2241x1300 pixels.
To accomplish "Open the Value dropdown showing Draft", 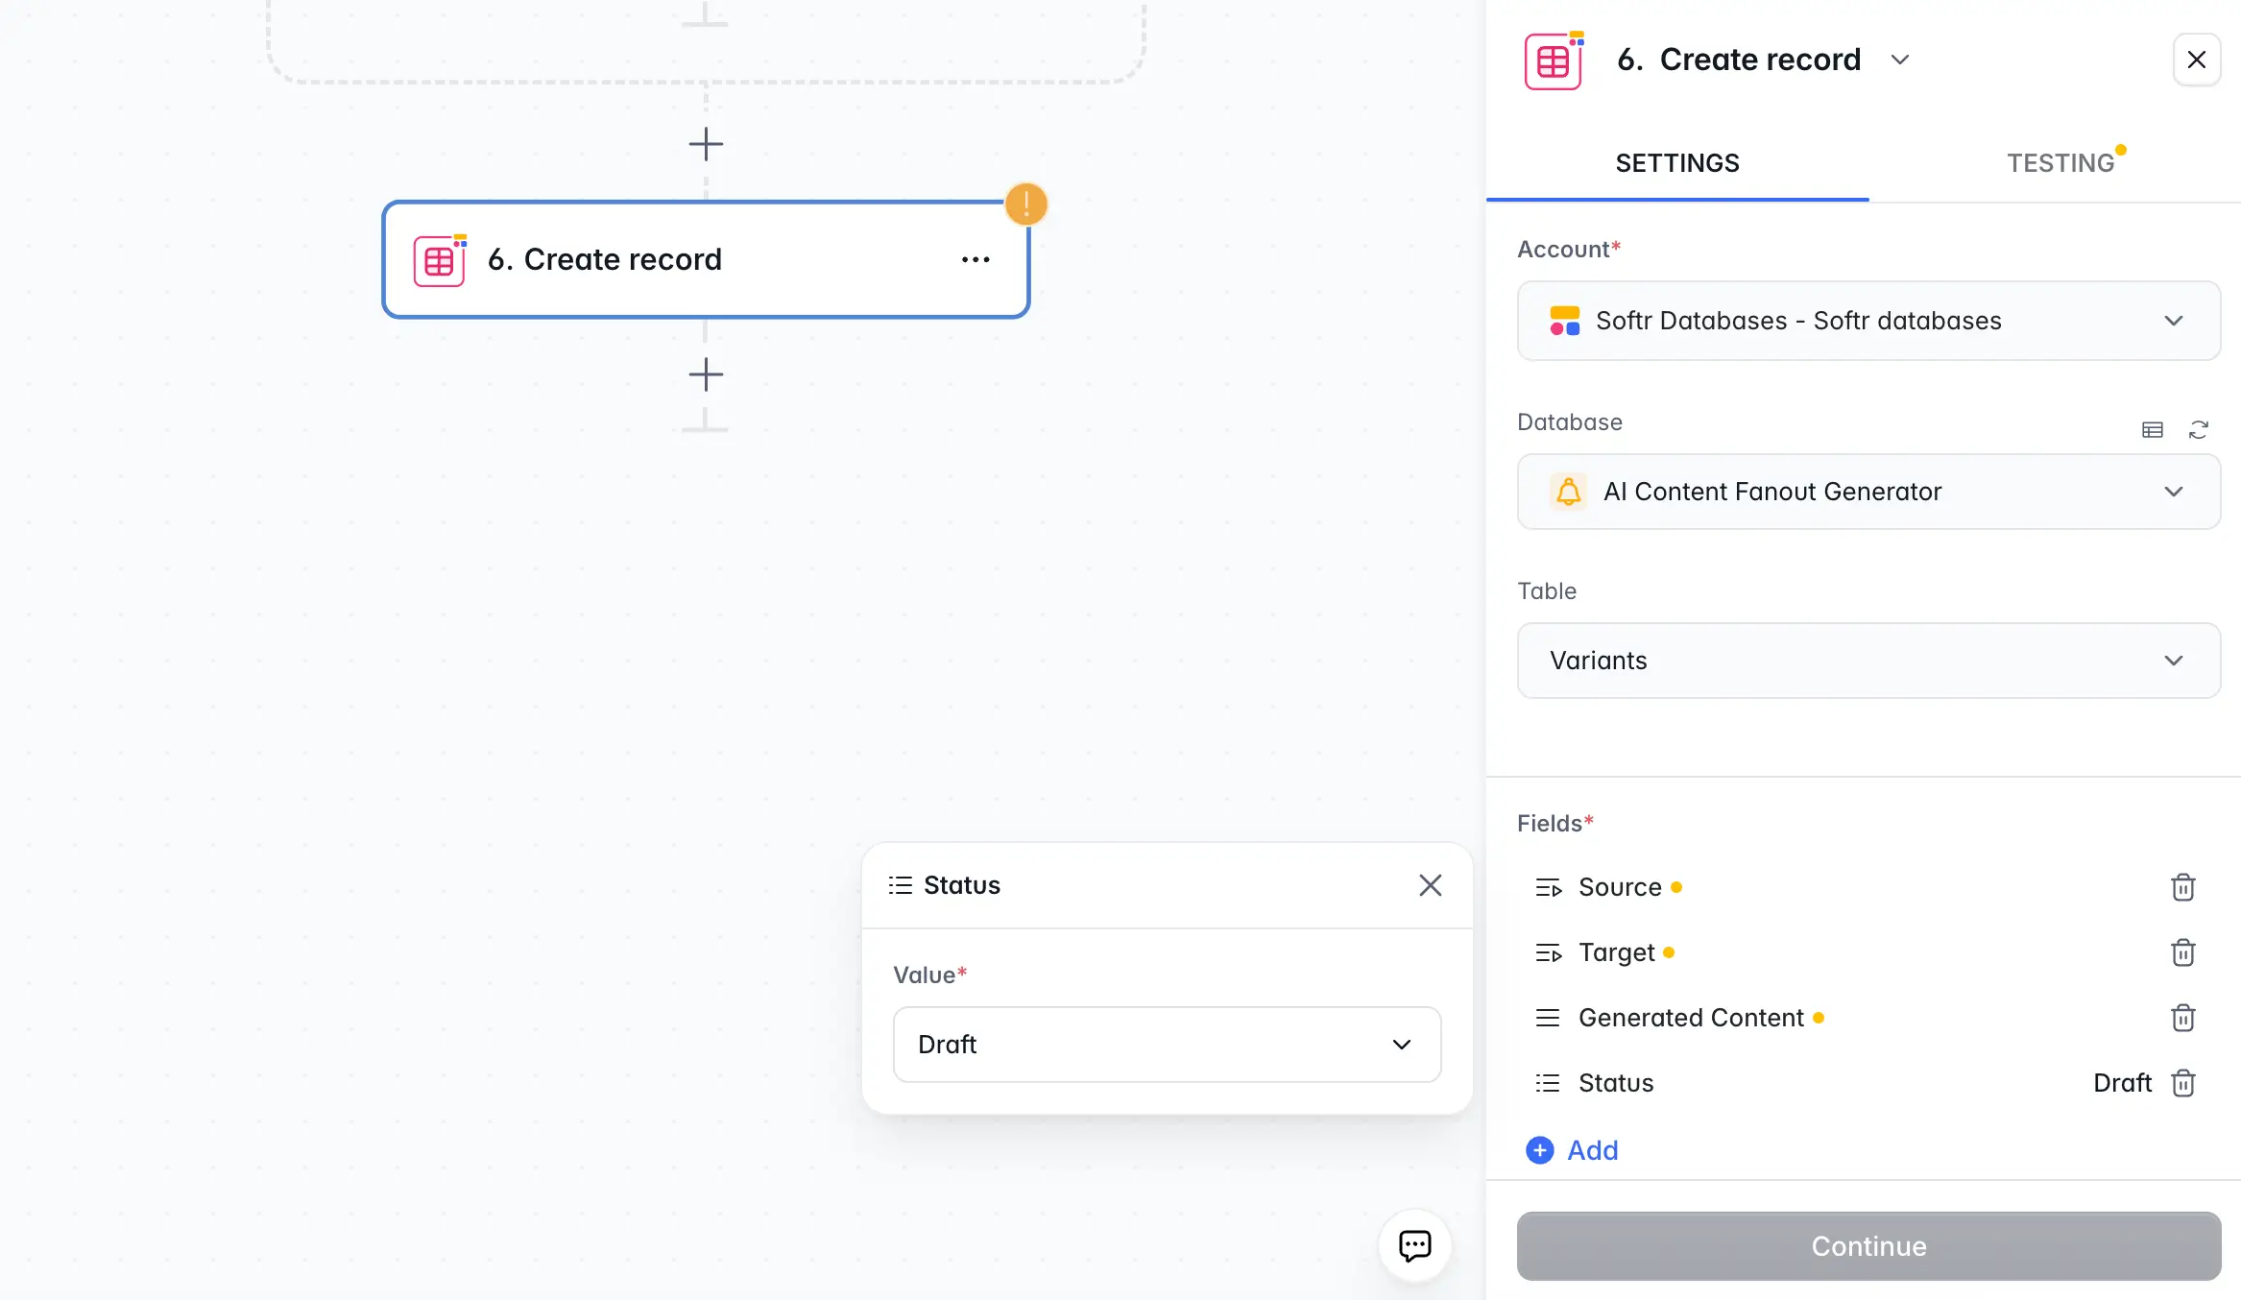I will (x=1167, y=1045).
